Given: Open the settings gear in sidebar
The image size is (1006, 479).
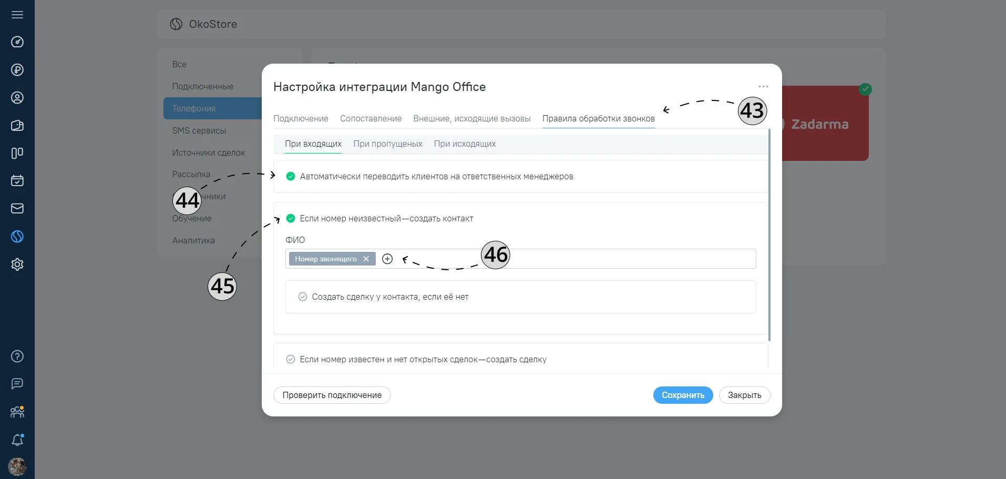Looking at the screenshot, I should [x=17, y=264].
